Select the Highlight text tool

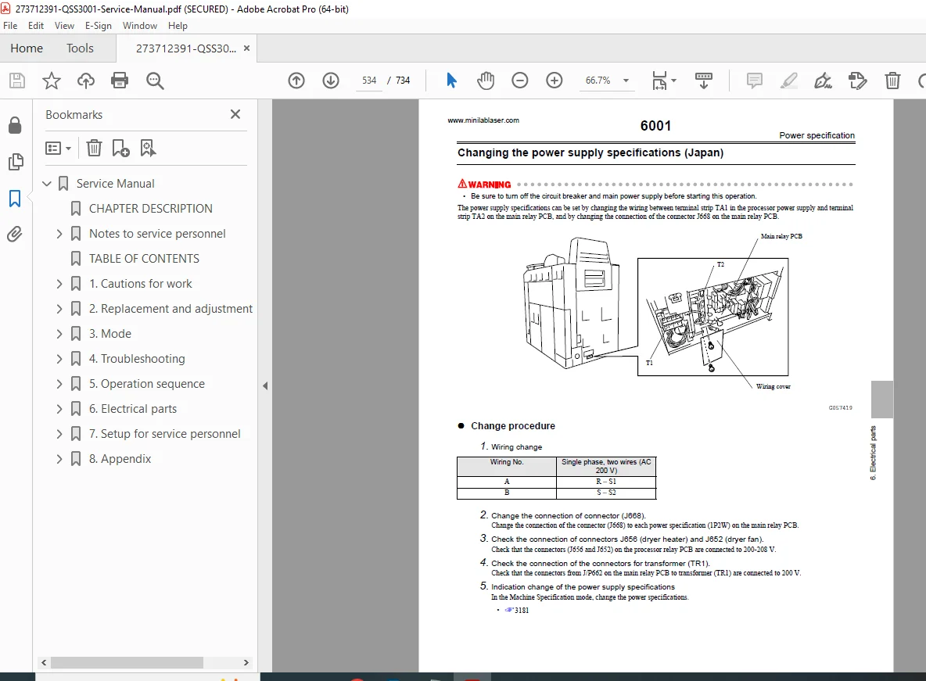tap(788, 81)
